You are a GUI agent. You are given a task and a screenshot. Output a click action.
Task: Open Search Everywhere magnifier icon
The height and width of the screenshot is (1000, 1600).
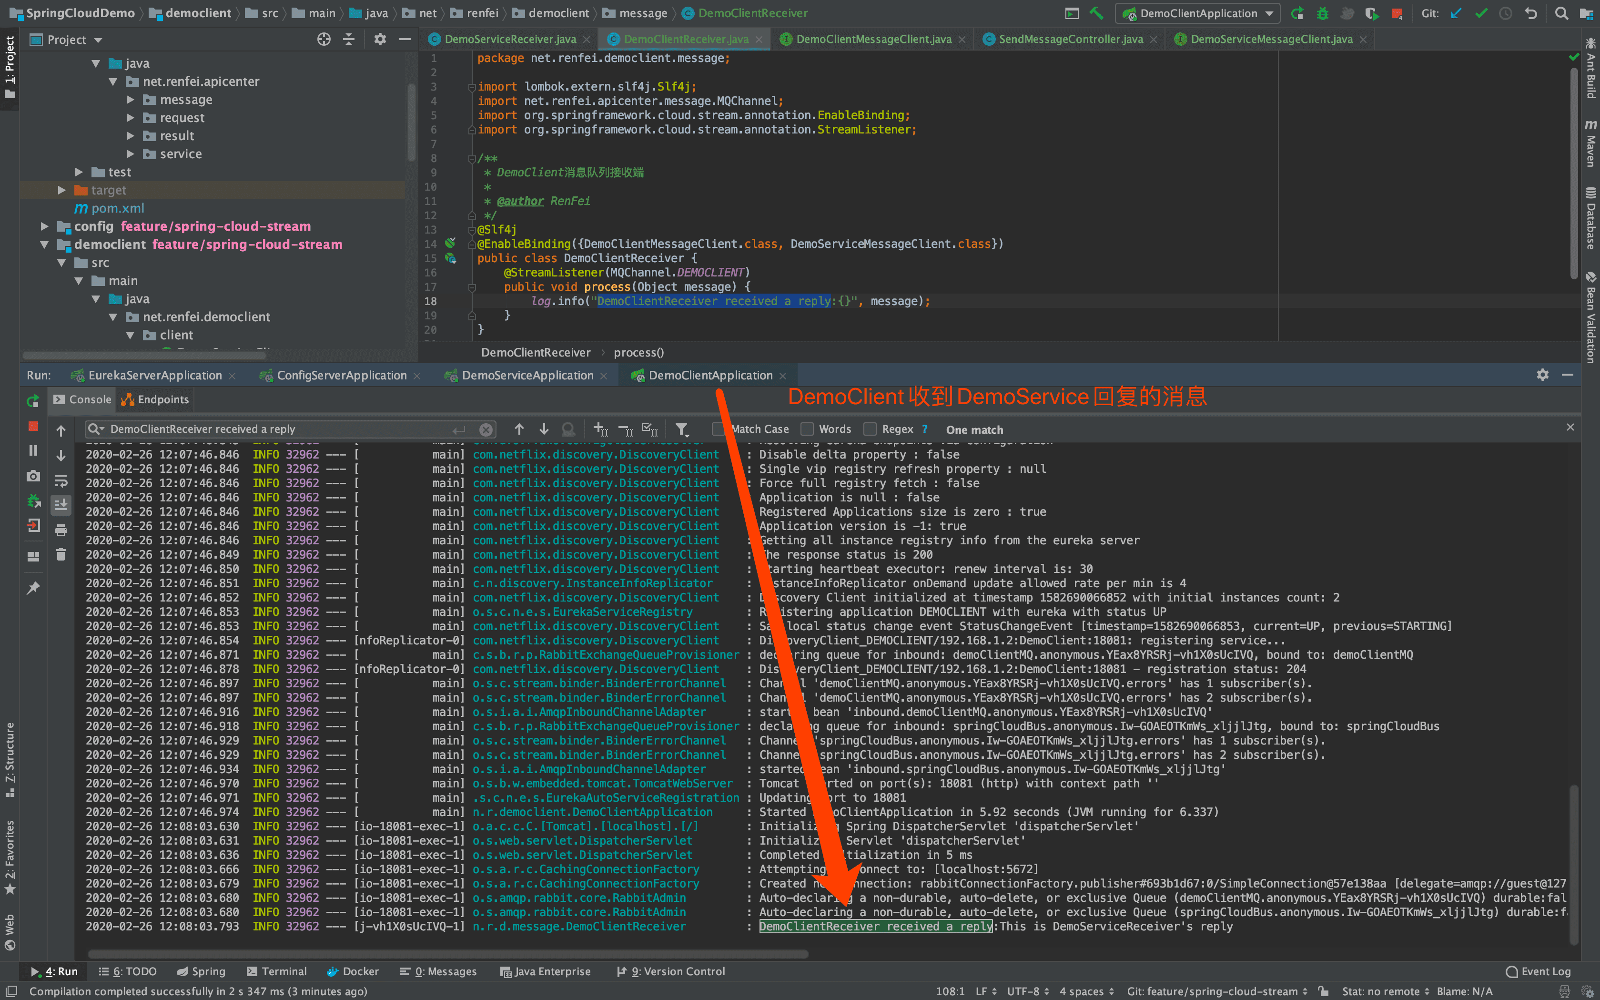[x=1562, y=13]
